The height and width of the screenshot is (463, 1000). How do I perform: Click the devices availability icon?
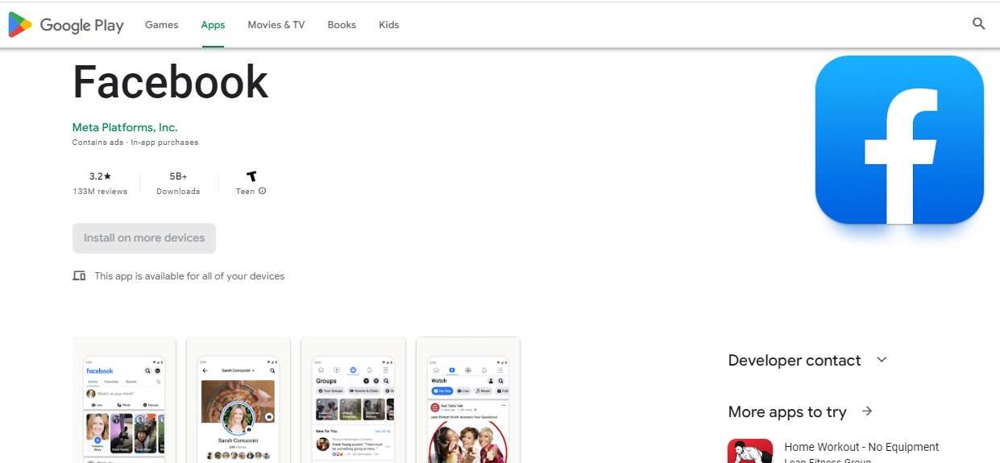tap(79, 276)
